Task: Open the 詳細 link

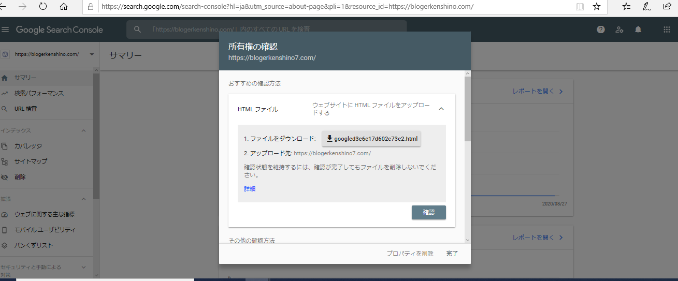Action: [250, 189]
